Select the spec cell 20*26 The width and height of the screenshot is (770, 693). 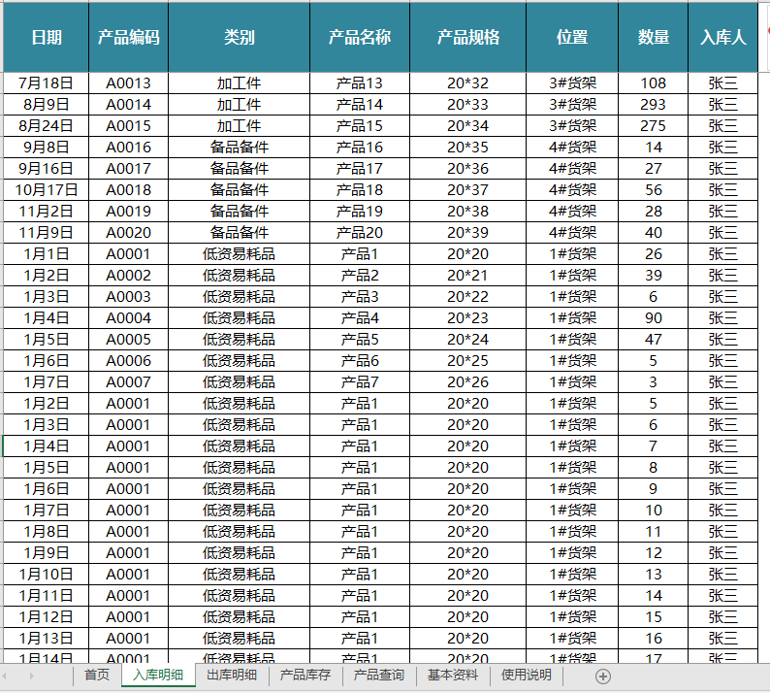coord(468,382)
